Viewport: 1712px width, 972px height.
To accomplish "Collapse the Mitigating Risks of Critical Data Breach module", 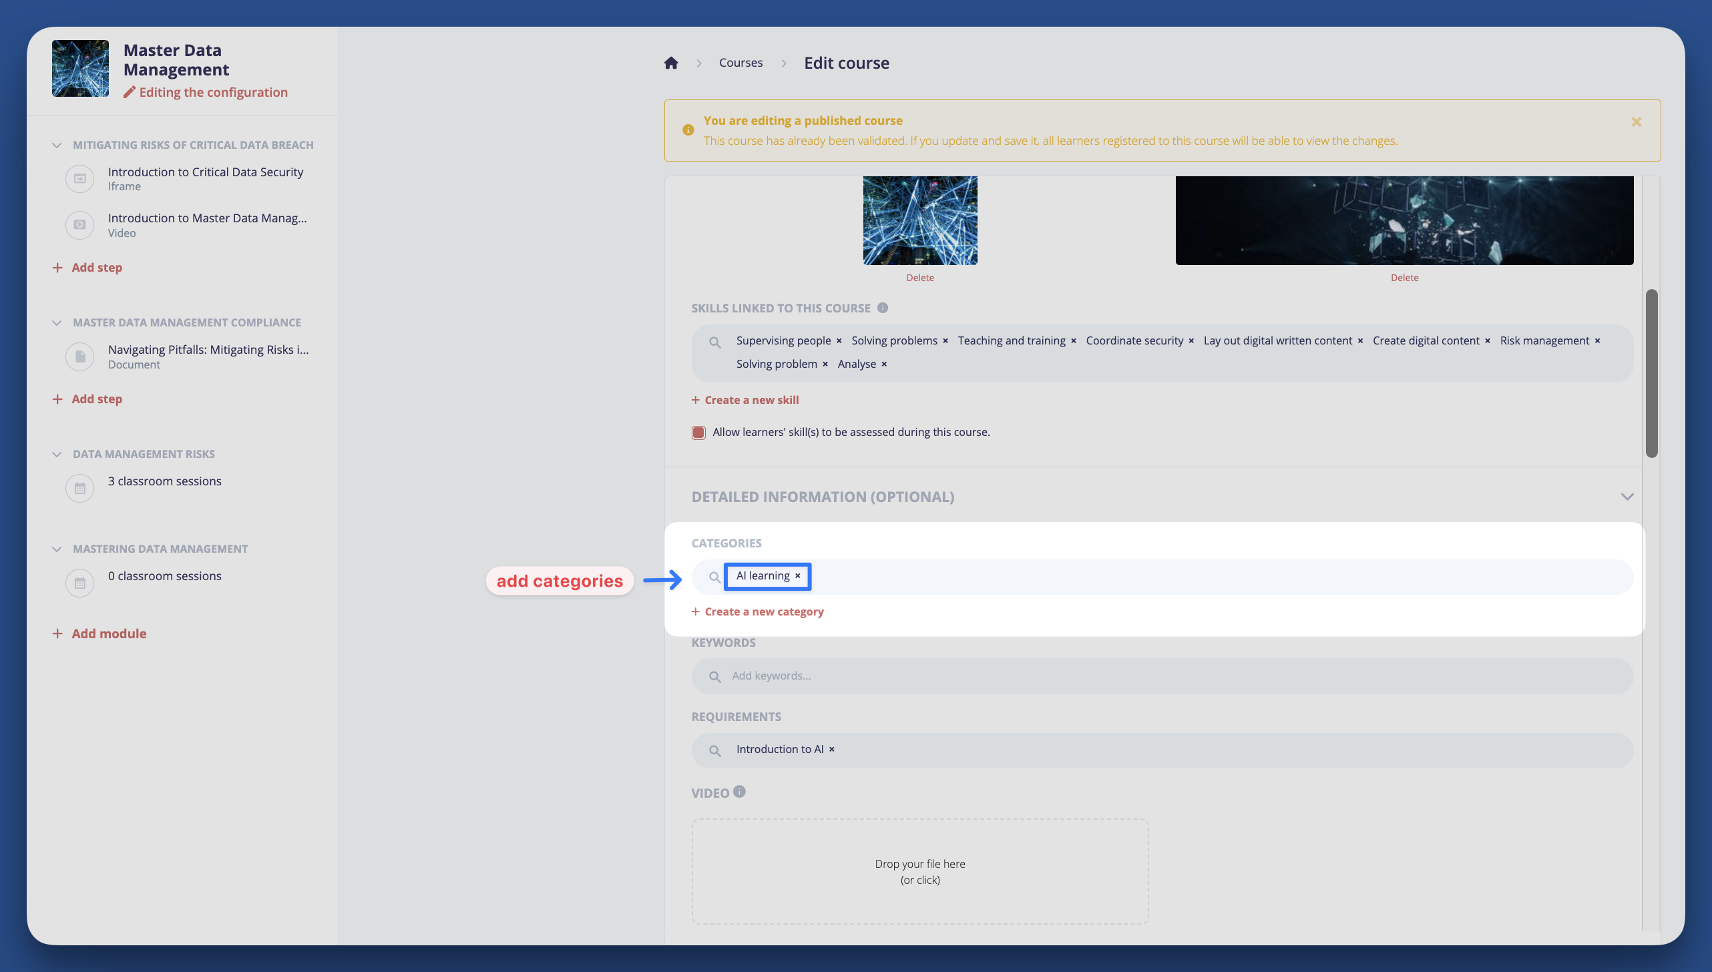I will click(x=57, y=145).
